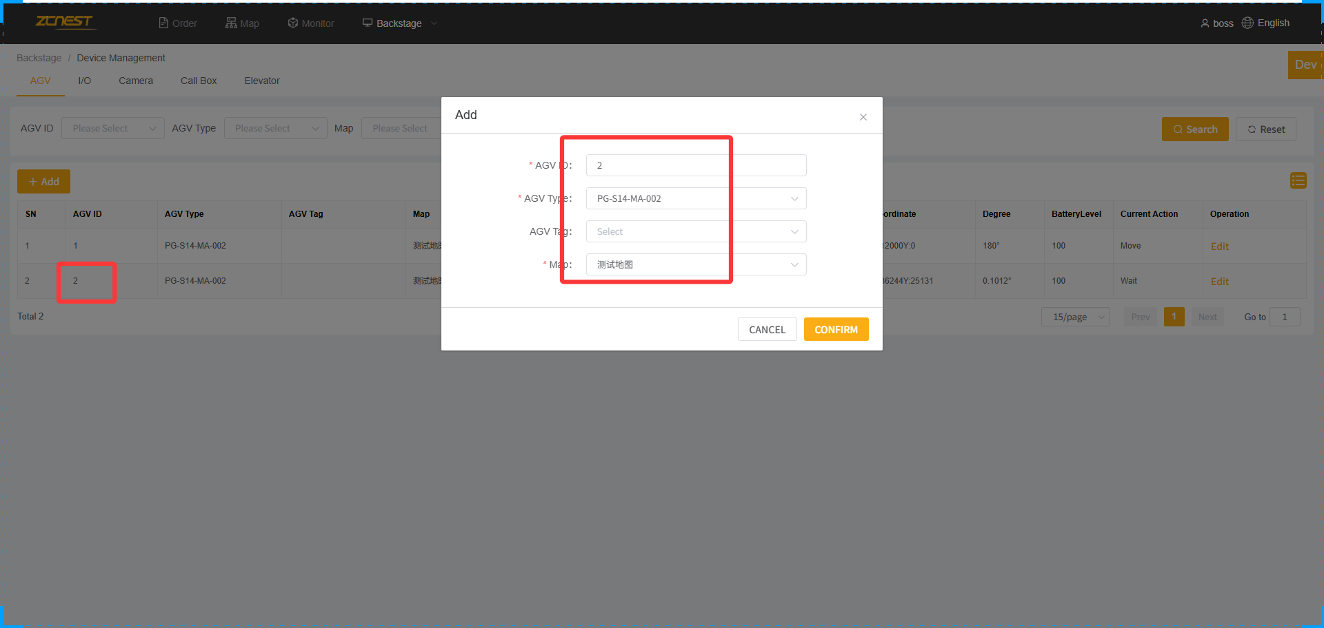Switch to the Camera tab

pos(136,81)
